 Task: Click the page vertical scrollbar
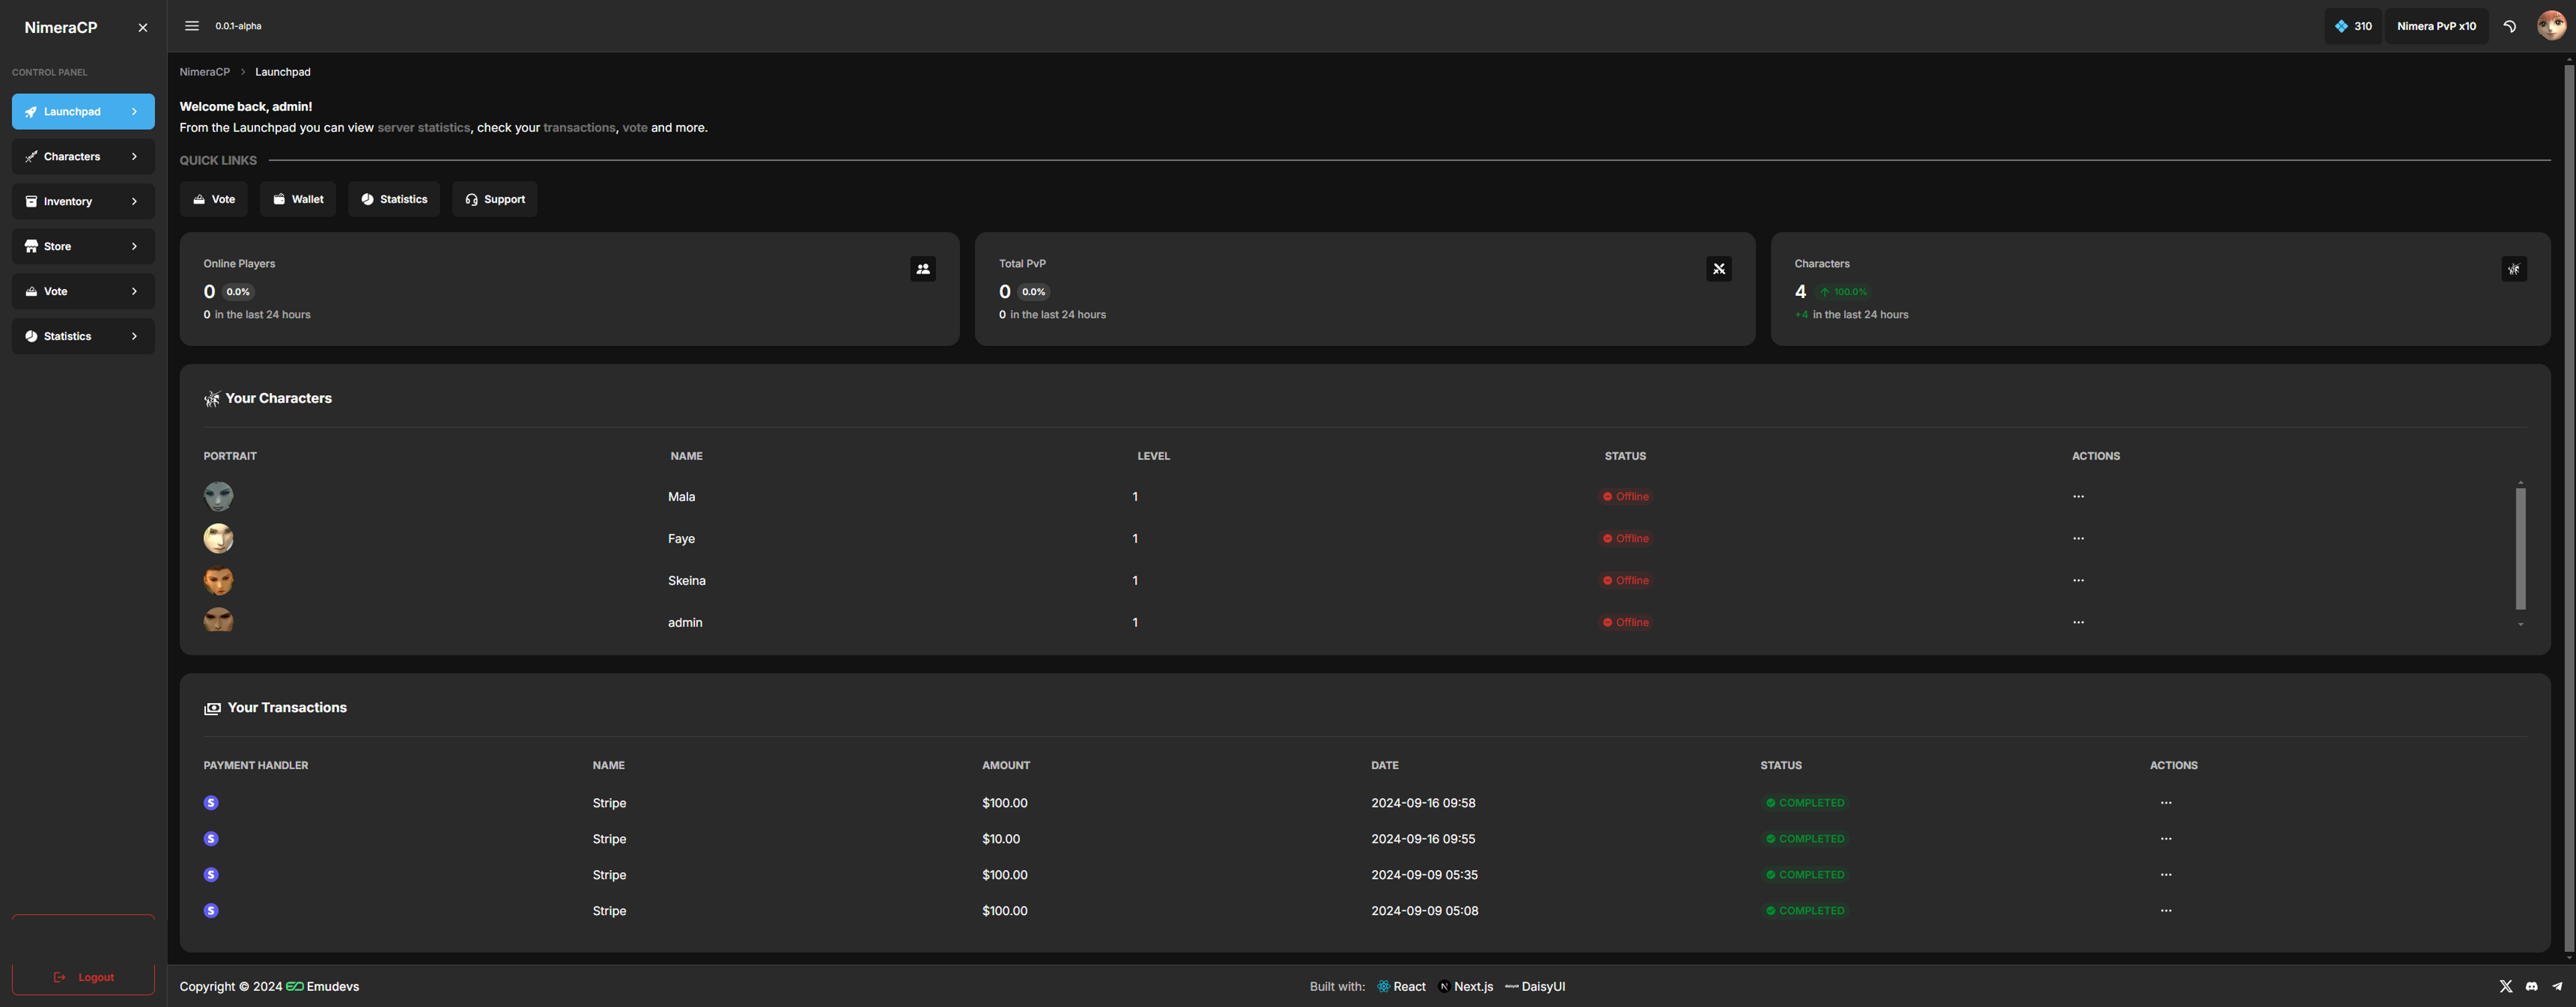tap(2569, 509)
